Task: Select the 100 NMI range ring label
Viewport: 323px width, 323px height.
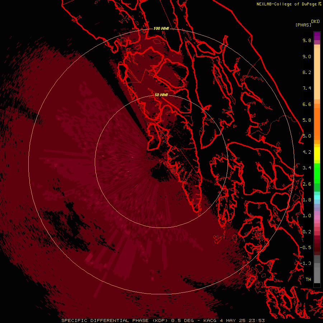Action: pos(161,28)
